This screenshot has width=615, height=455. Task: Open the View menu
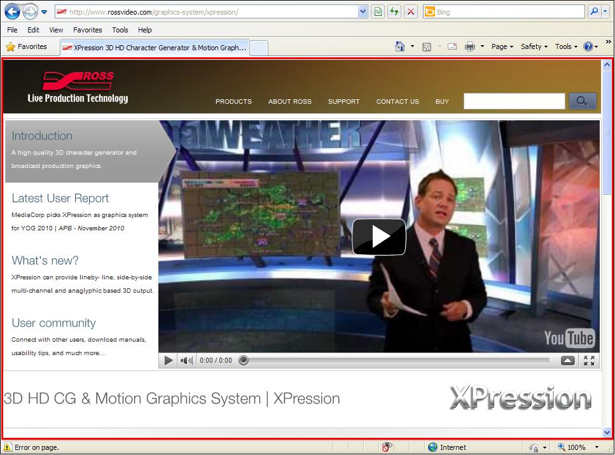click(x=56, y=30)
